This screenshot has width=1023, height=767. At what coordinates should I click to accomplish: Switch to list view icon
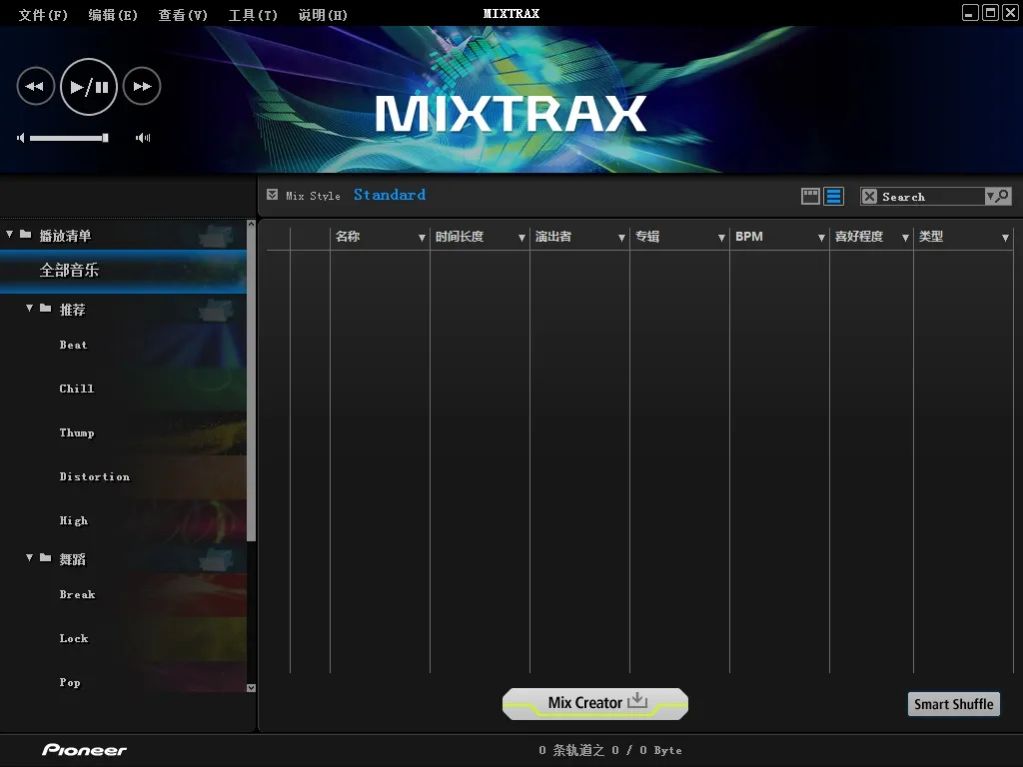pyautogui.click(x=834, y=197)
